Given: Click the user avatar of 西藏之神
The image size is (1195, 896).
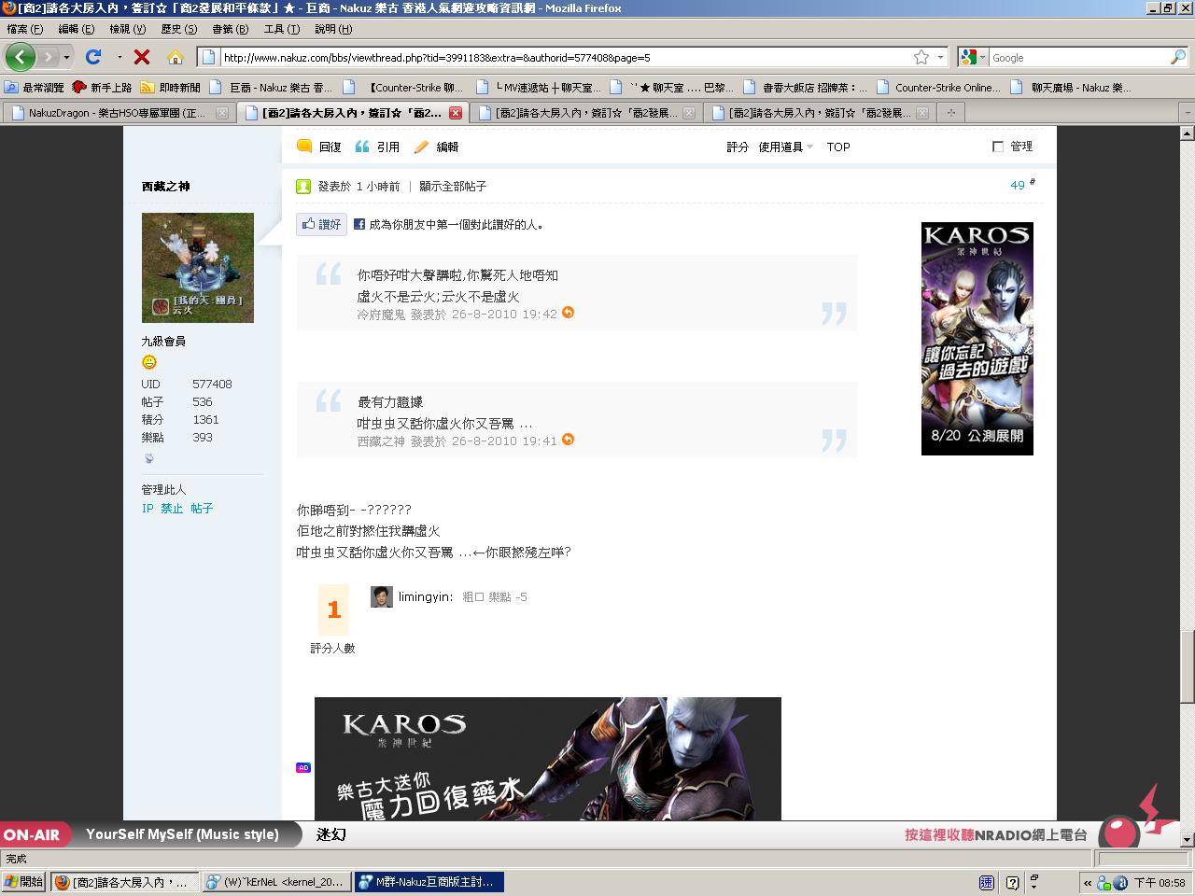Looking at the screenshot, I should (198, 268).
